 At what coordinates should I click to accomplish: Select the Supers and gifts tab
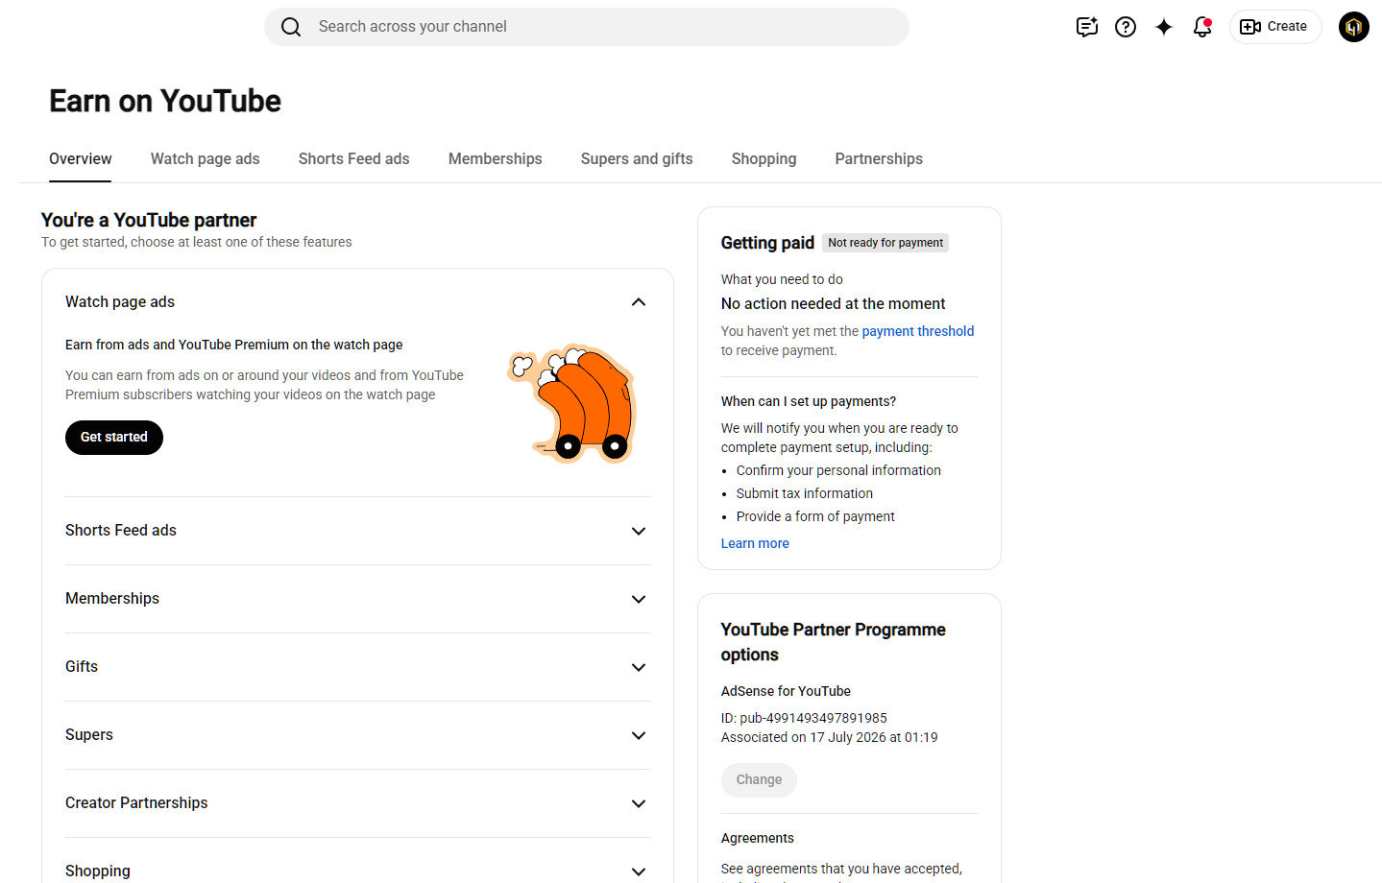point(637,159)
